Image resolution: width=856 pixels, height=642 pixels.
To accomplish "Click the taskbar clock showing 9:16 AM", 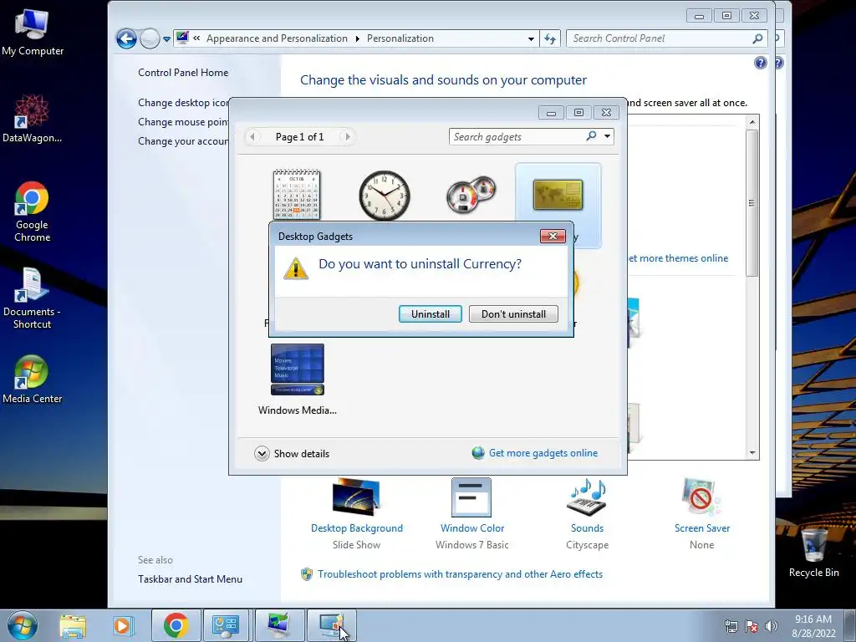I will (x=813, y=625).
